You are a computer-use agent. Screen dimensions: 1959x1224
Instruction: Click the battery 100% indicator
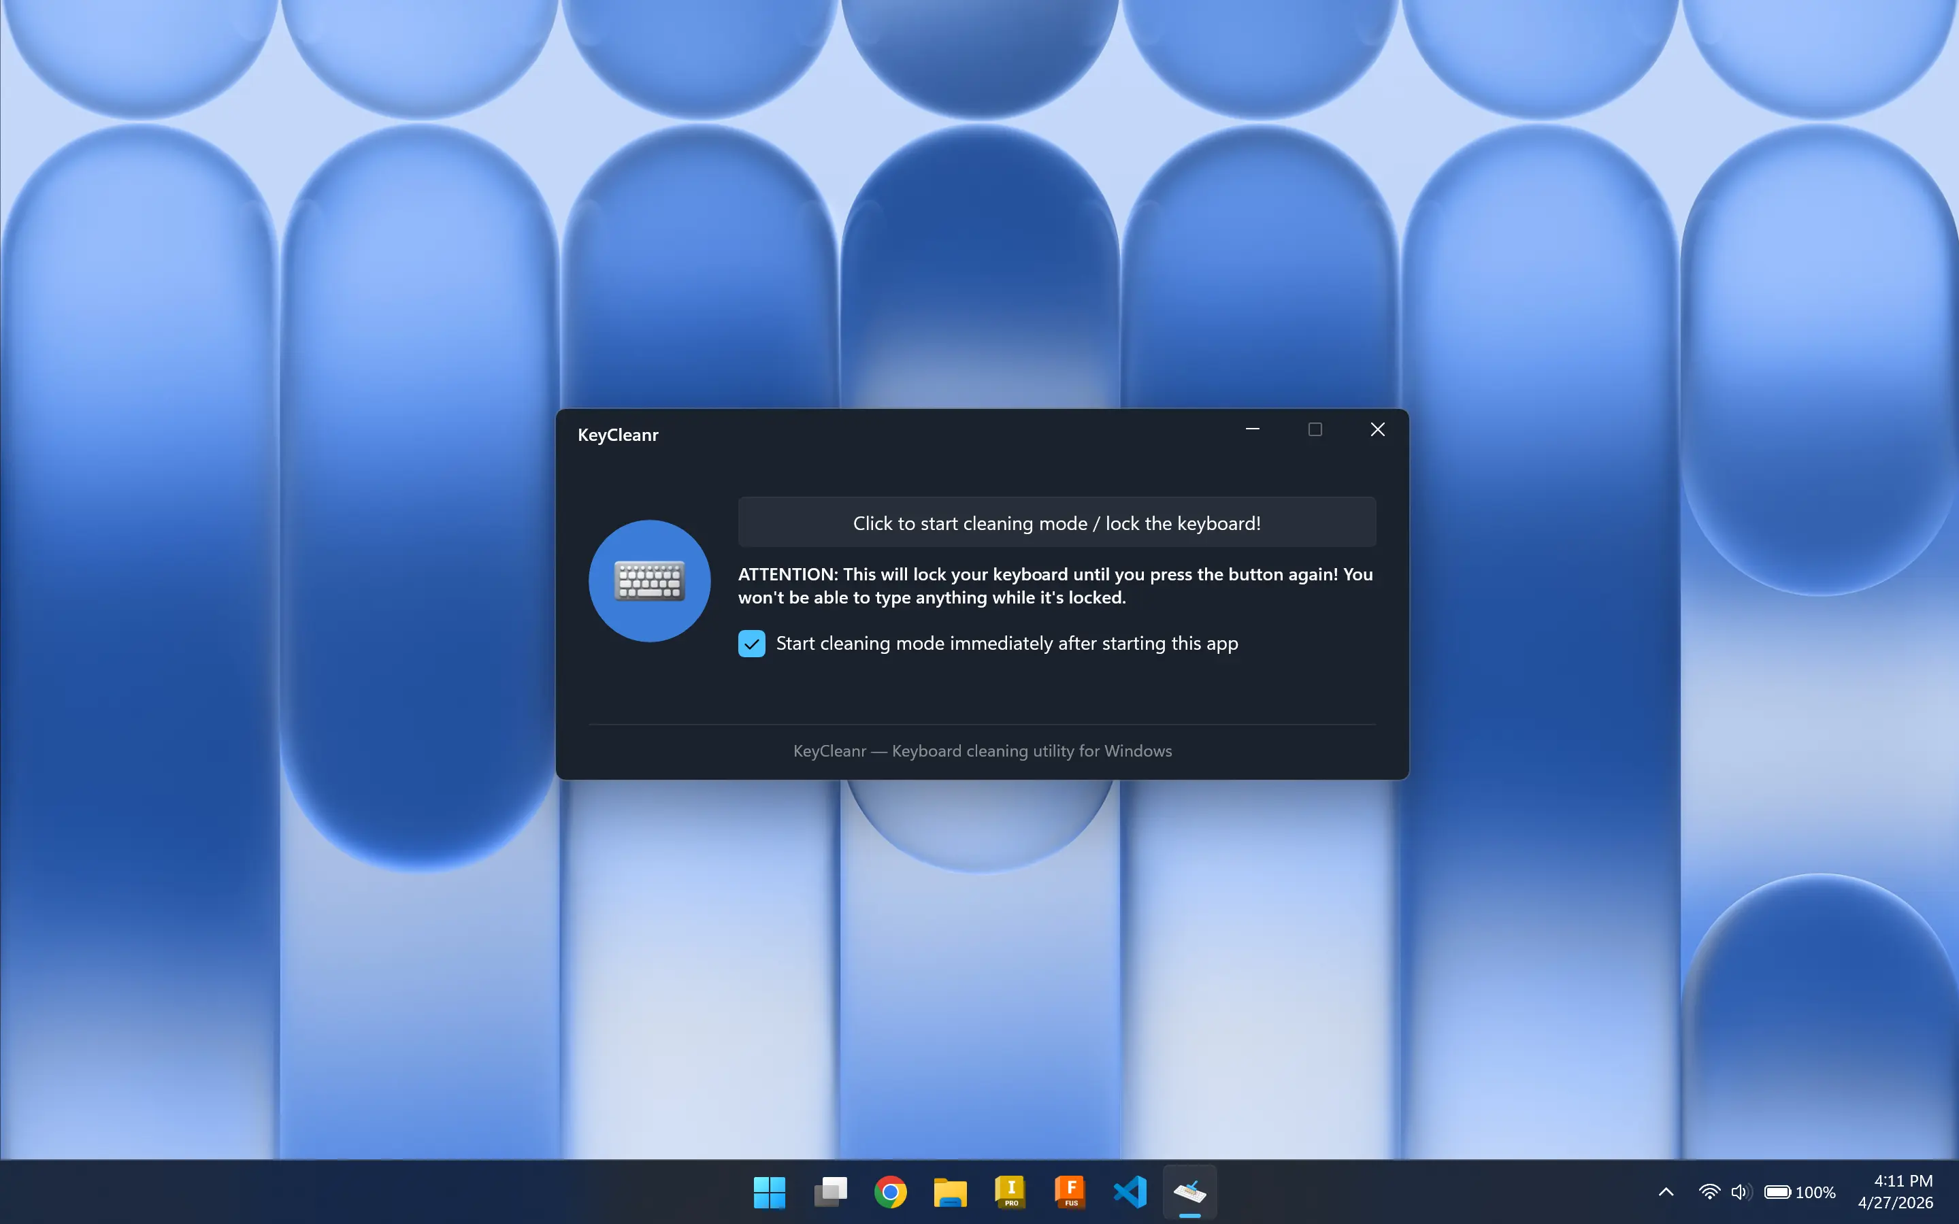(1800, 1191)
